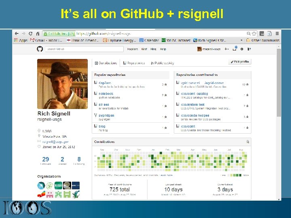Open the notifications icon in GitHub header

pos(235,48)
